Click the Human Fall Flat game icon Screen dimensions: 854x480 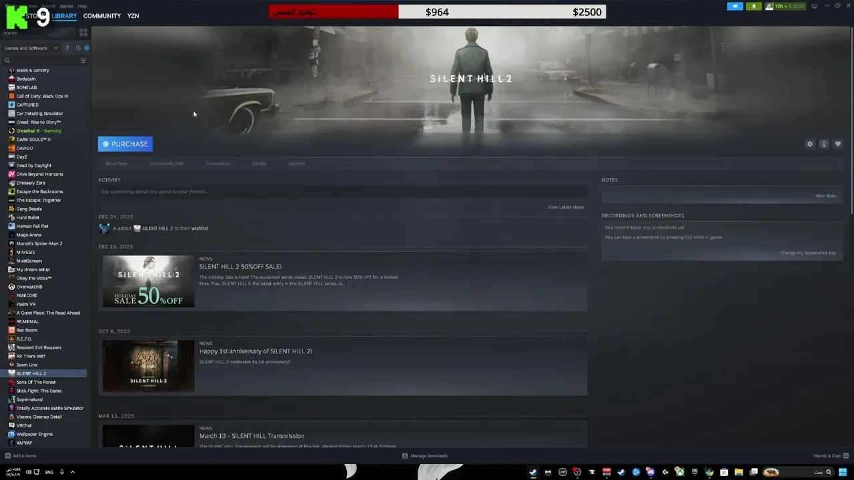[x=11, y=226]
